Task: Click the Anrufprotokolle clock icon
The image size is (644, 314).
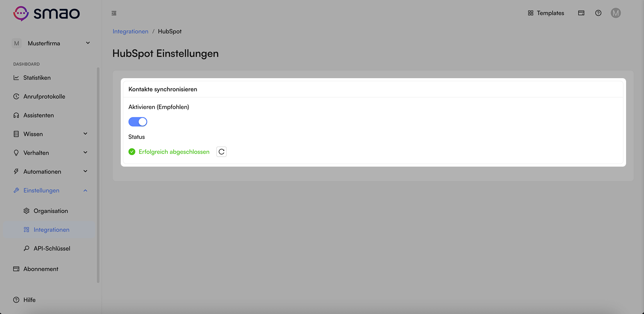Action: (x=16, y=97)
